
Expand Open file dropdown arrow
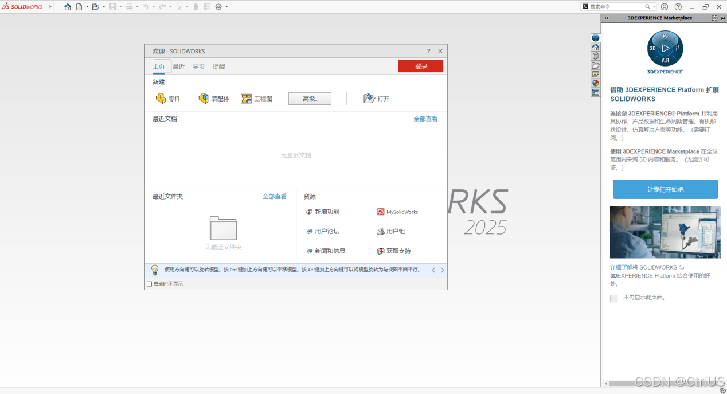pyautogui.click(x=104, y=7)
